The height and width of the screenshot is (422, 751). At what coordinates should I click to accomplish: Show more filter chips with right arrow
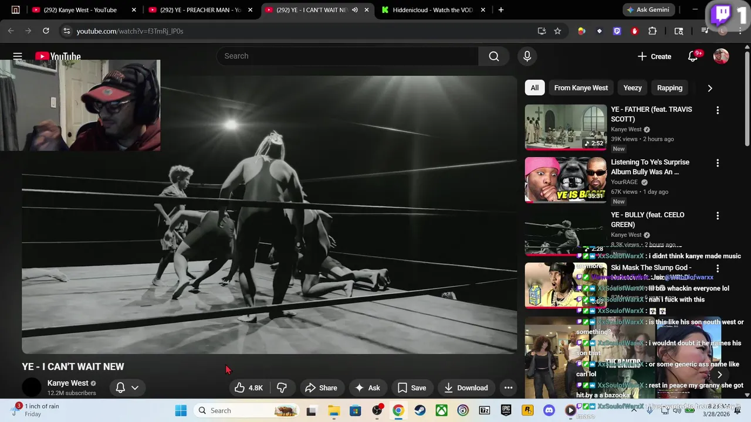710,88
